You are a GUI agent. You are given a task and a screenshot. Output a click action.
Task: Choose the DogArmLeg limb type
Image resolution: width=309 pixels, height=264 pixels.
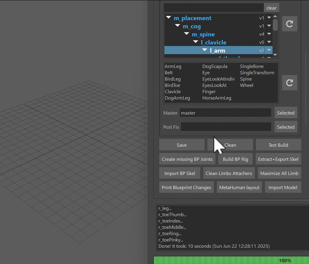tap(177, 98)
